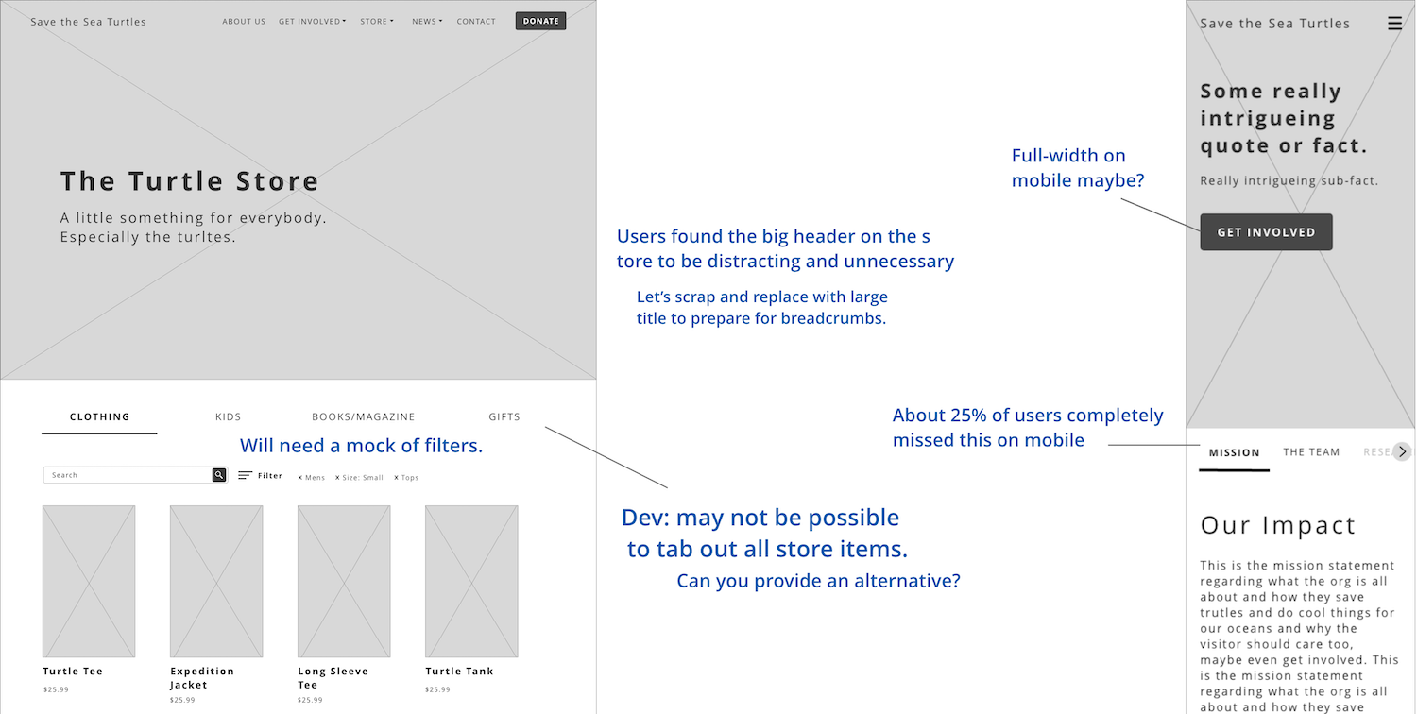1417x714 pixels.
Task: Remove the Tops filter chip
Action: tap(405, 477)
